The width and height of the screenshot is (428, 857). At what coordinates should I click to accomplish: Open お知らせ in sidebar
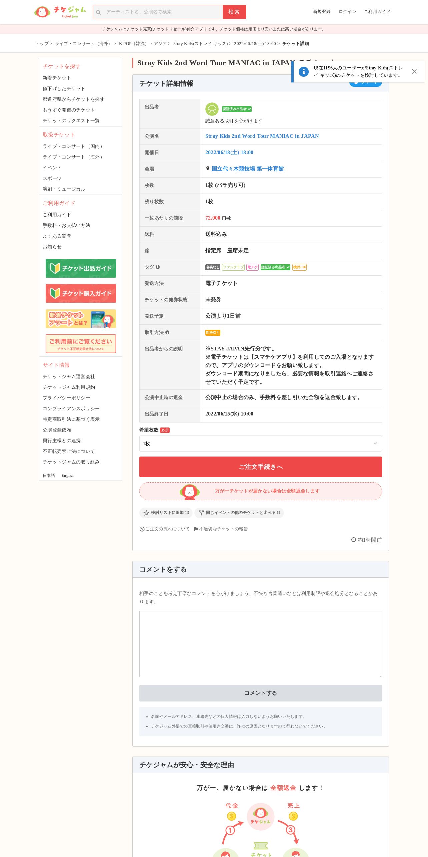[52, 247]
